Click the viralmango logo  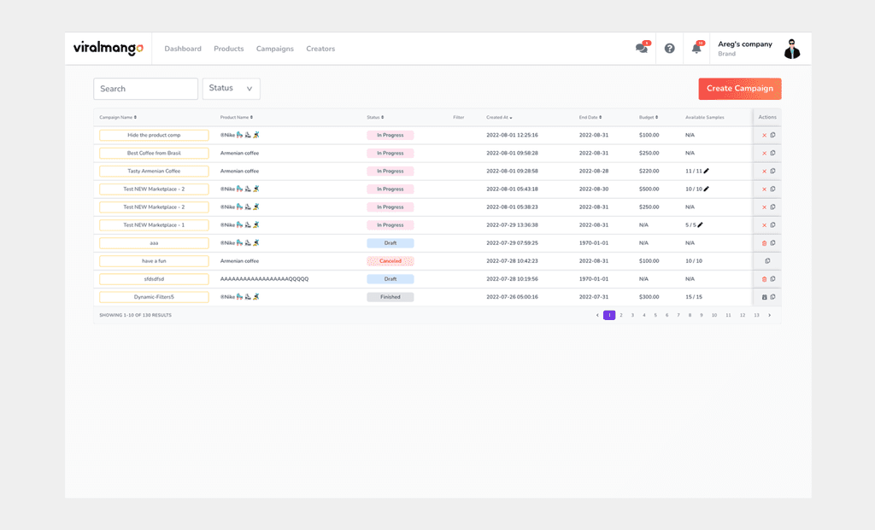point(109,49)
